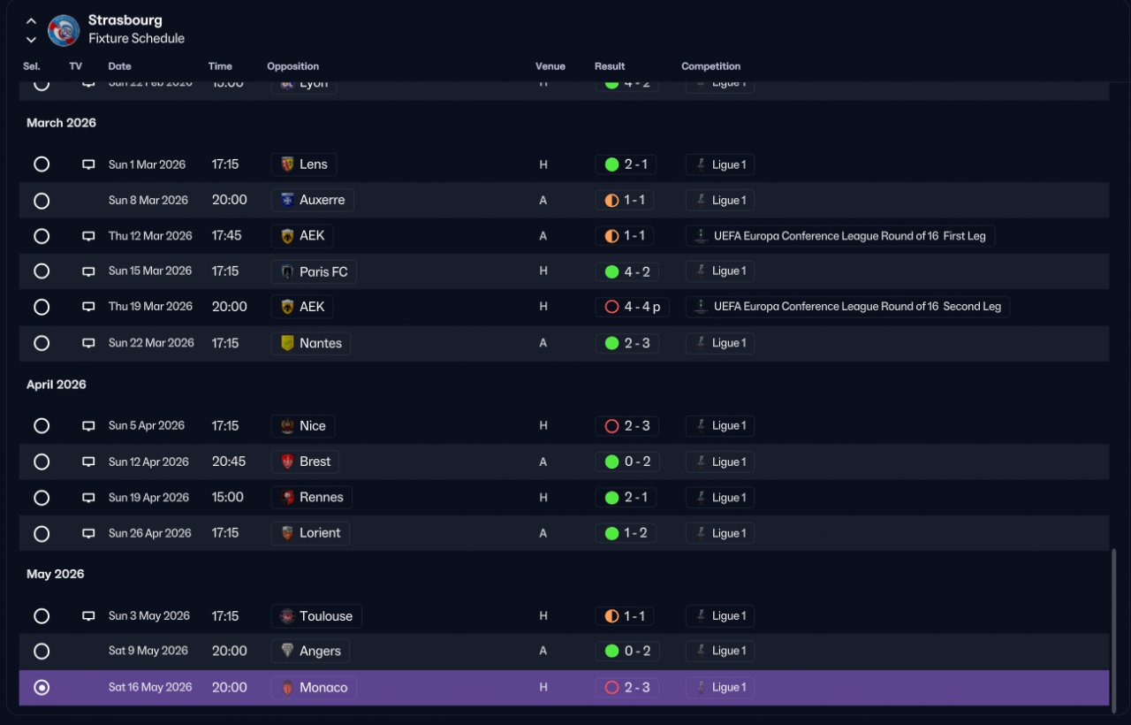Image resolution: width=1131 pixels, height=725 pixels.
Task: Click the Brest club crest
Action: (x=287, y=462)
